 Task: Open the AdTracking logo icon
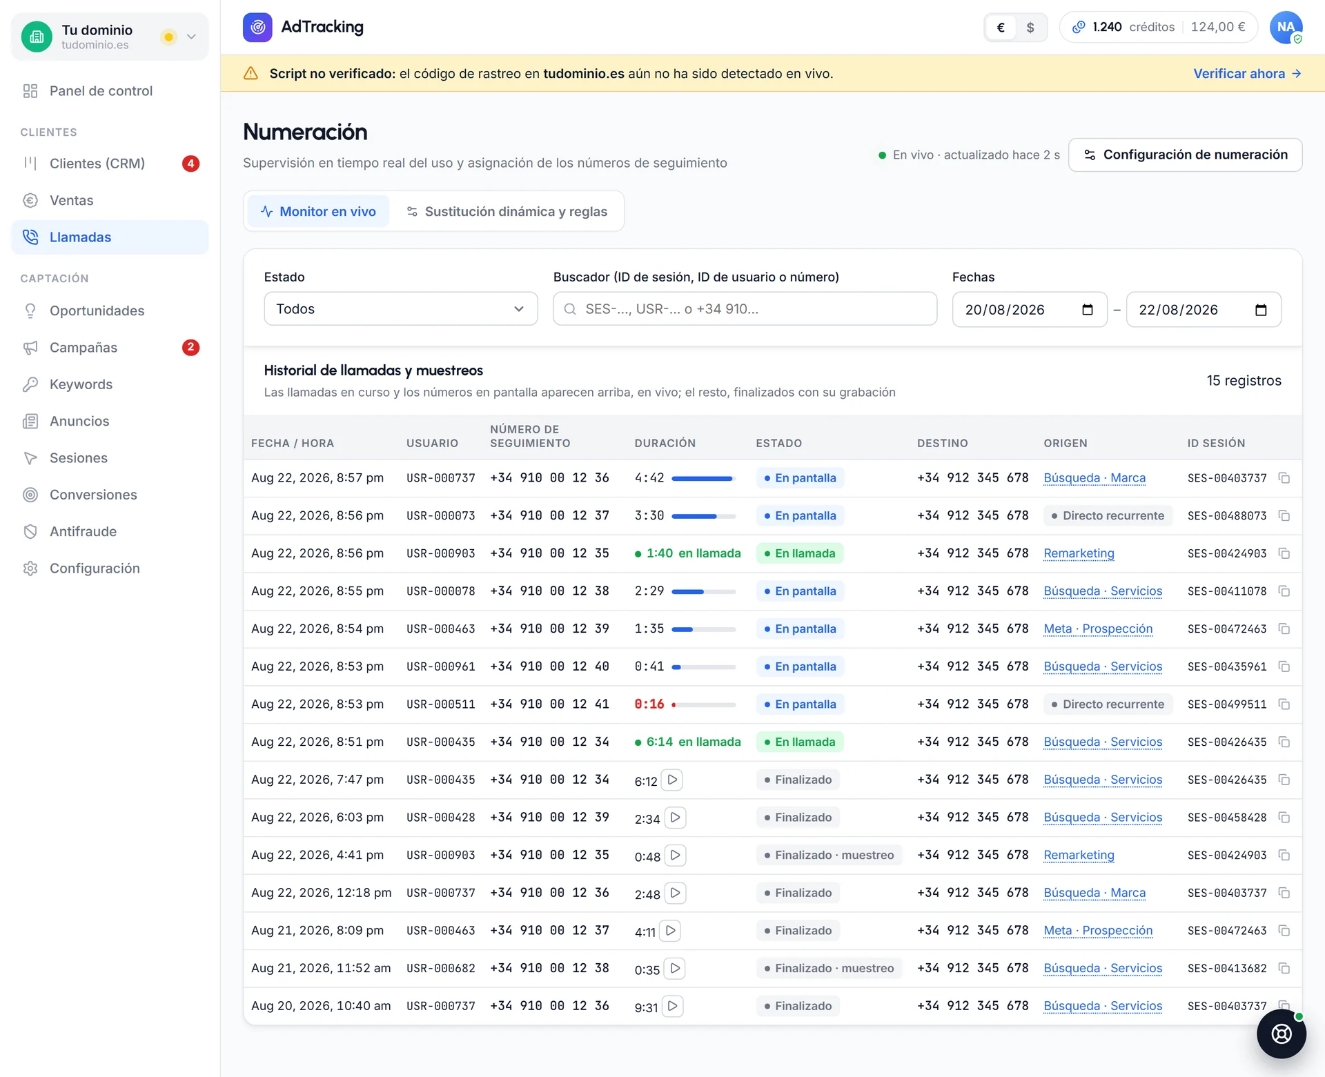[x=257, y=27]
